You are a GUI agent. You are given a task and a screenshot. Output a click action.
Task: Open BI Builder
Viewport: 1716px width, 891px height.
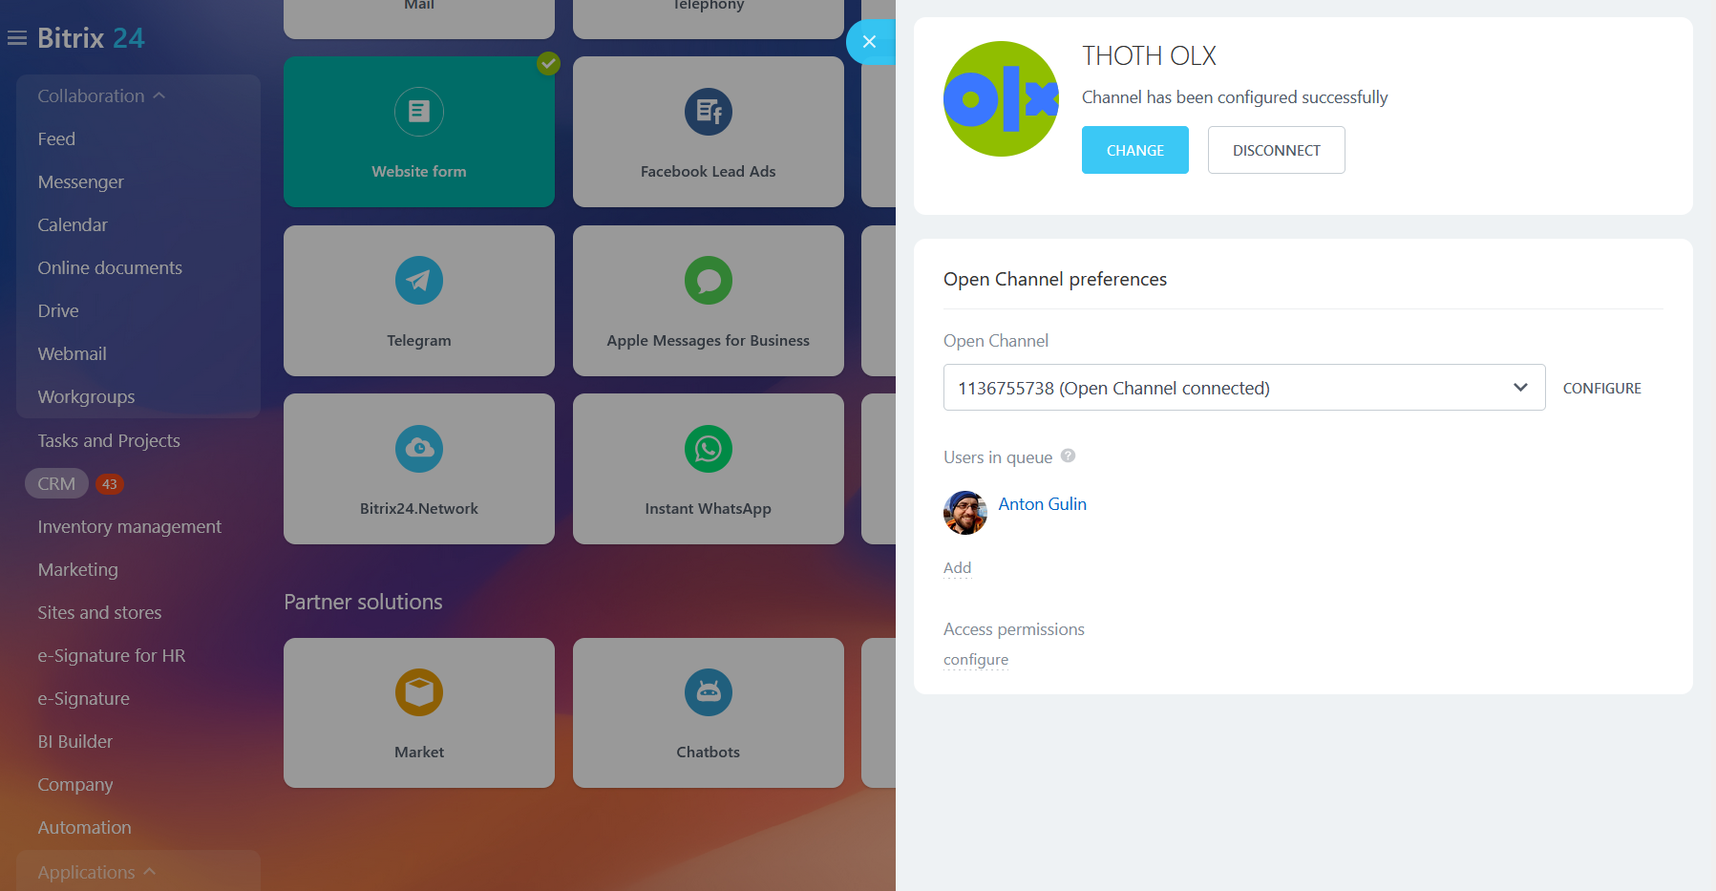pos(75,742)
